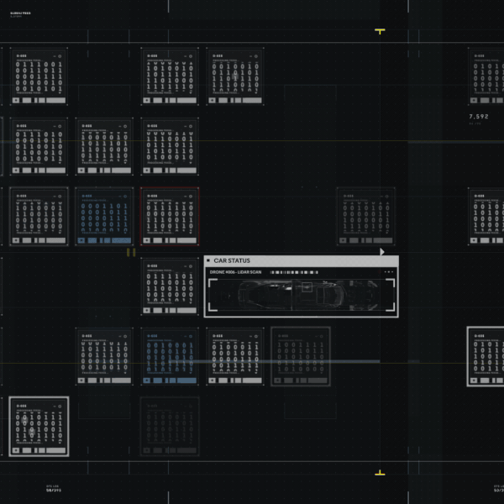
Task: Select the target reticle box on the car scan
Action: pos(307,287)
